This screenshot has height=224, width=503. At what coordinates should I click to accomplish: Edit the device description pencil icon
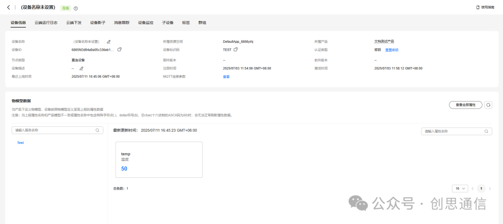(x=82, y=68)
